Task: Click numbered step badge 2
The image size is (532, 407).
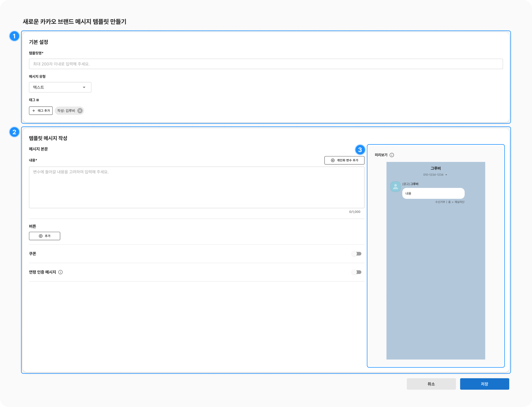Action: (14, 132)
